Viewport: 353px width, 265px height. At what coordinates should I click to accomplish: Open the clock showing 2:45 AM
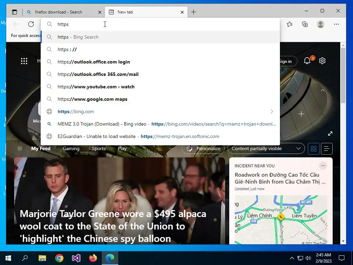pyautogui.click(x=323, y=258)
